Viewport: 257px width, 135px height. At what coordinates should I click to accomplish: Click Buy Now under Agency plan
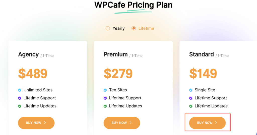tap(36, 123)
